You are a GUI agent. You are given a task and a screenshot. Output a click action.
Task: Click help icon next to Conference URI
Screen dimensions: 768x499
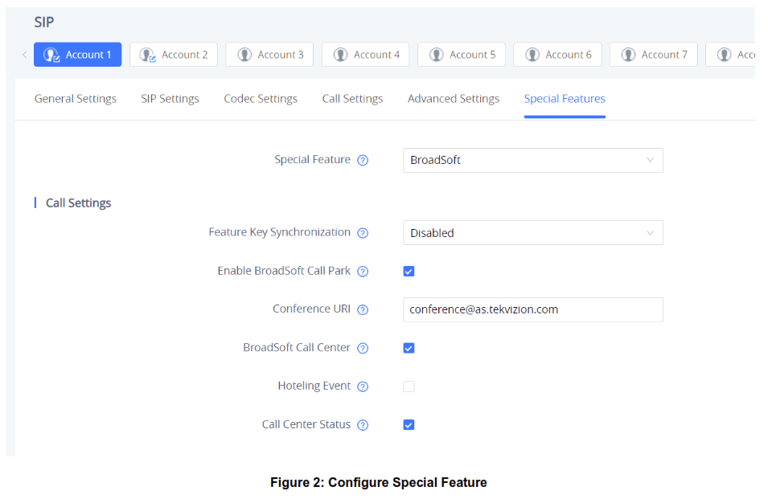[363, 309]
